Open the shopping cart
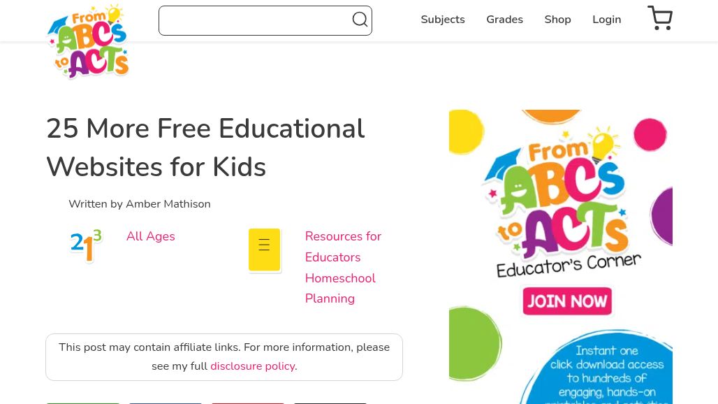 [x=659, y=19]
